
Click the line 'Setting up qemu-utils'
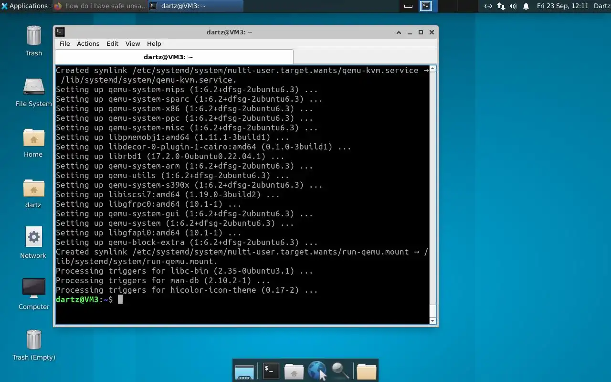pyautogui.click(x=172, y=175)
